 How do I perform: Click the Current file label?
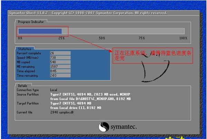[24, 113]
